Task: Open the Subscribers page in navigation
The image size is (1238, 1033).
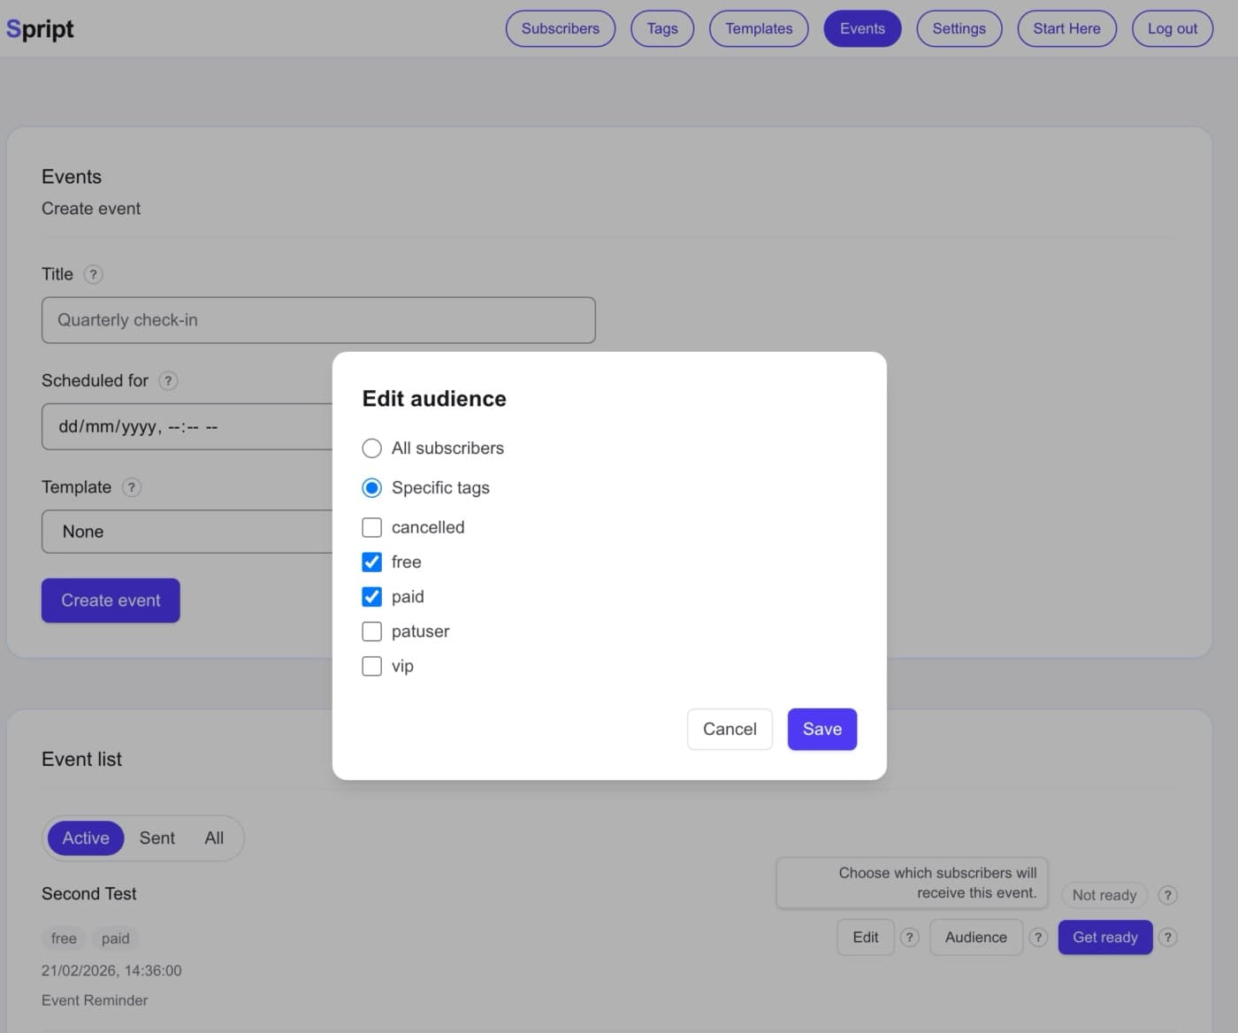Action: pyautogui.click(x=560, y=29)
